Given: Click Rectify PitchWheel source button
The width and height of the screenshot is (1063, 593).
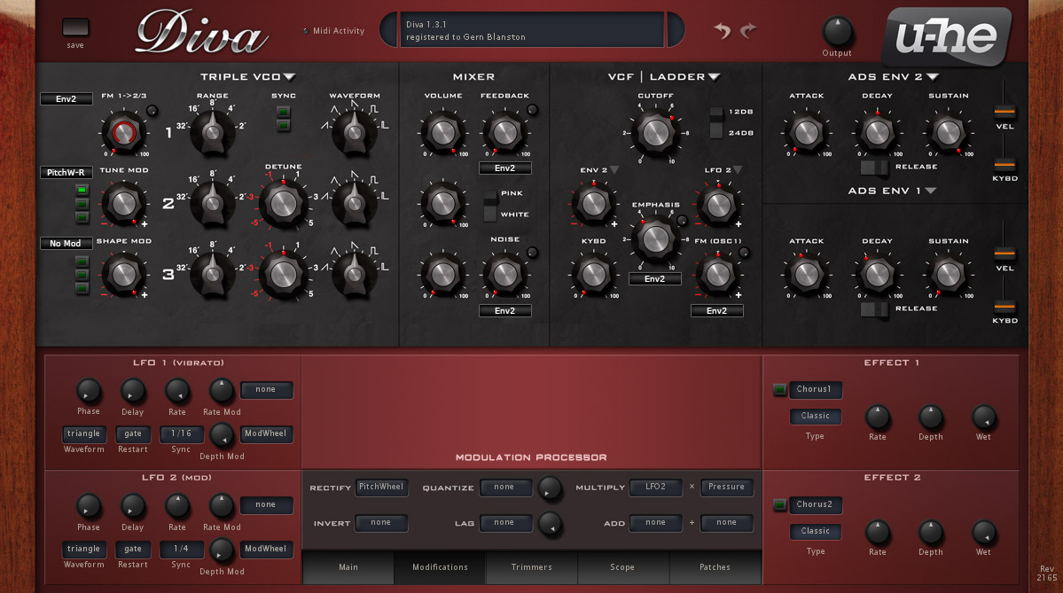Looking at the screenshot, I should [381, 488].
